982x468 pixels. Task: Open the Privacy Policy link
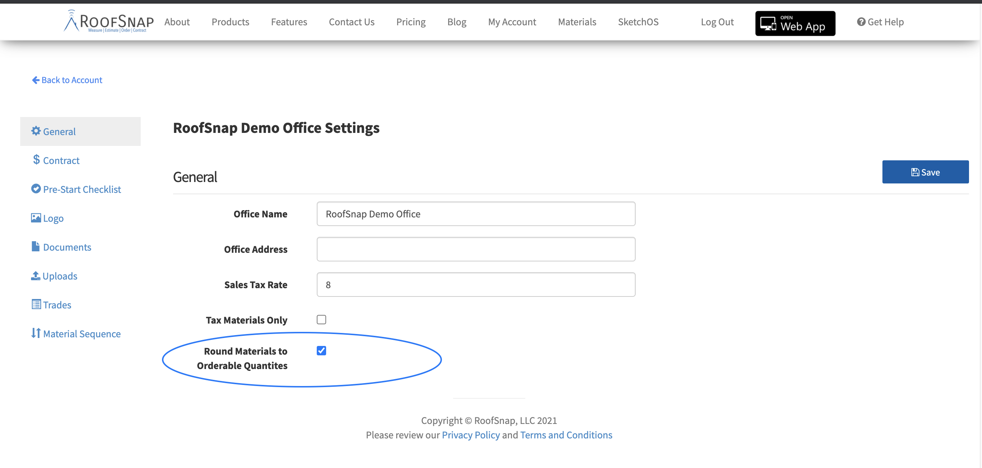pos(470,435)
